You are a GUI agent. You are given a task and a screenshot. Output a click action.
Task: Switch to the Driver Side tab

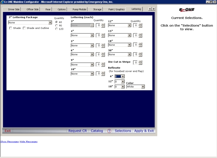(14, 9)
